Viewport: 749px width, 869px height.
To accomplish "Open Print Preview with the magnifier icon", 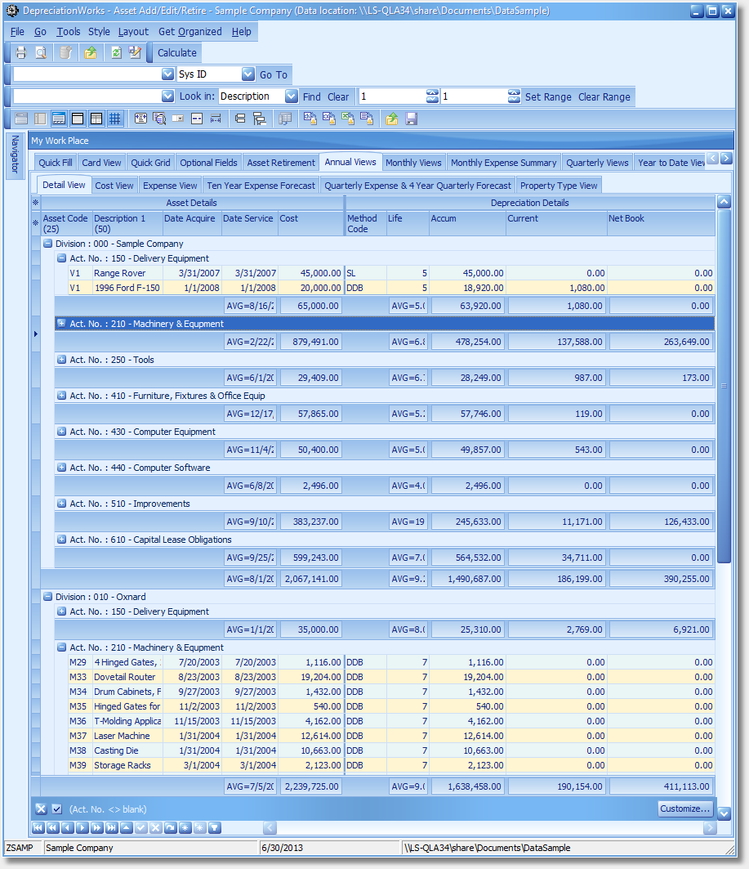I will [41, 52].
